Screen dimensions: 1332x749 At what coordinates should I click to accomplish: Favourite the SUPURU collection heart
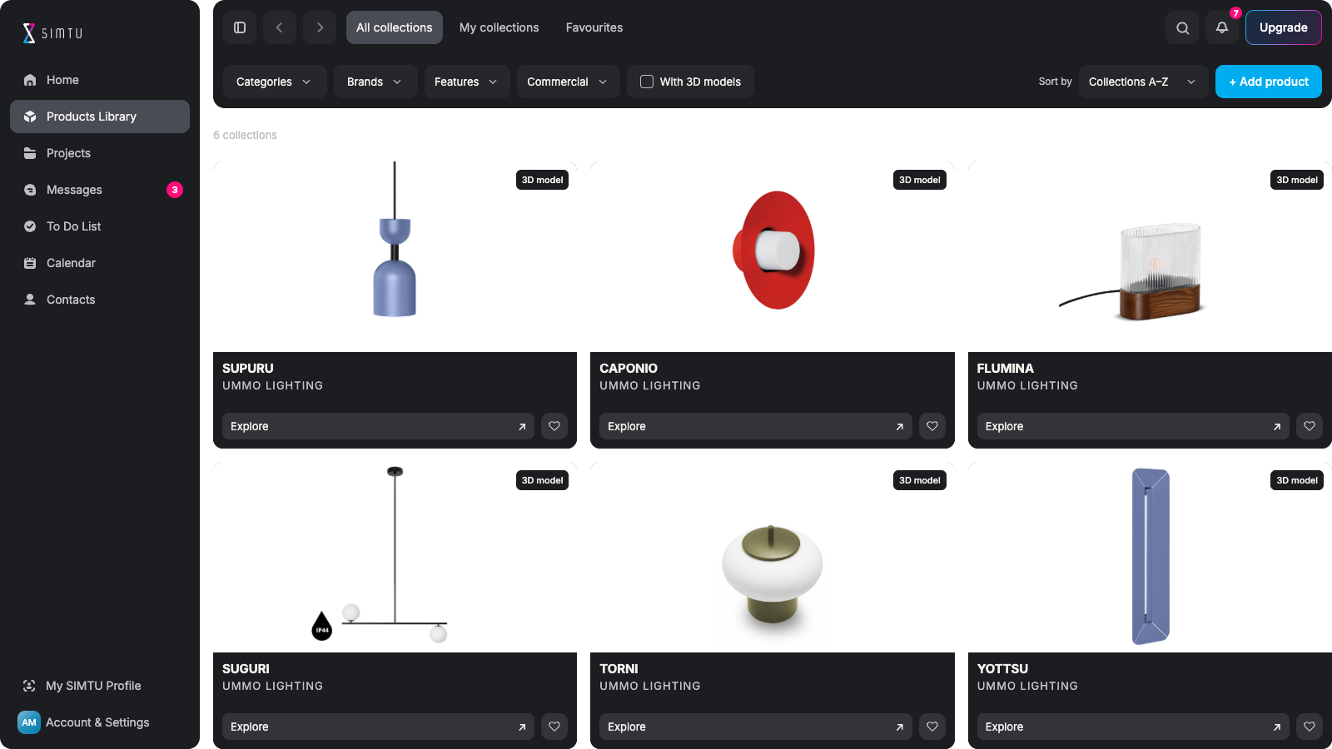coord(554,426)
